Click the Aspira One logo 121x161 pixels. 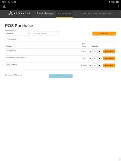click(x=20, y=13)
